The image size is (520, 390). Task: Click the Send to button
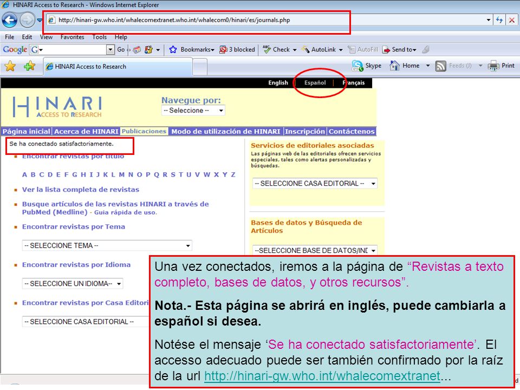(399, 50)
